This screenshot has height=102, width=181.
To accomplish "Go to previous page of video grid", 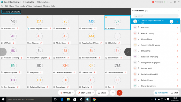I will [3, 52].
